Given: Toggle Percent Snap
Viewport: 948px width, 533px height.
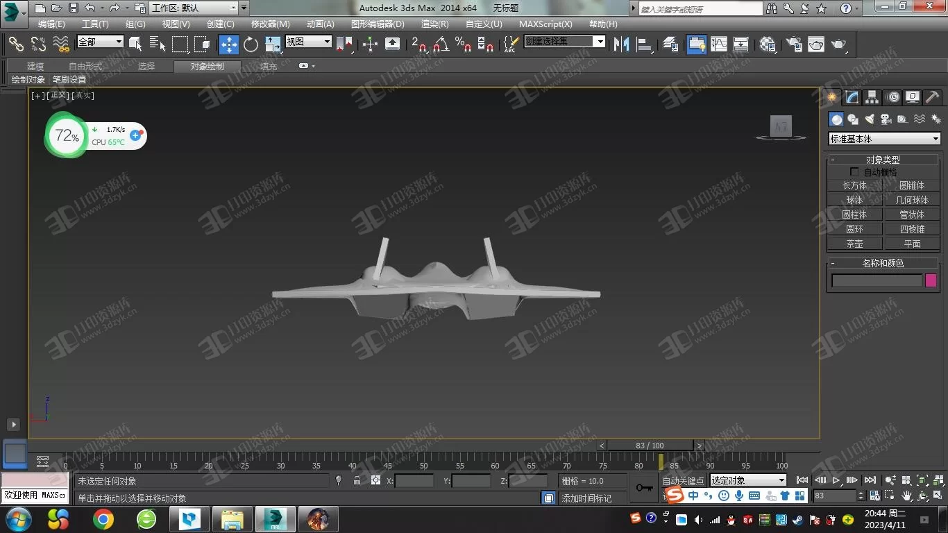Looking at the screenshot, I should 464,44.
